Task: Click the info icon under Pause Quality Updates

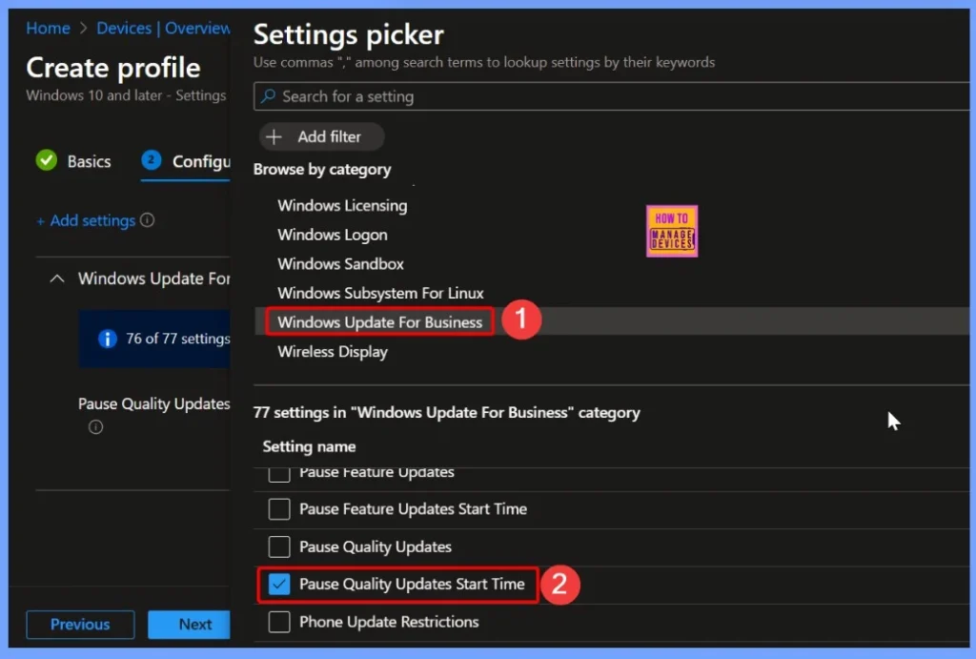Action: [x=95, y=426]
